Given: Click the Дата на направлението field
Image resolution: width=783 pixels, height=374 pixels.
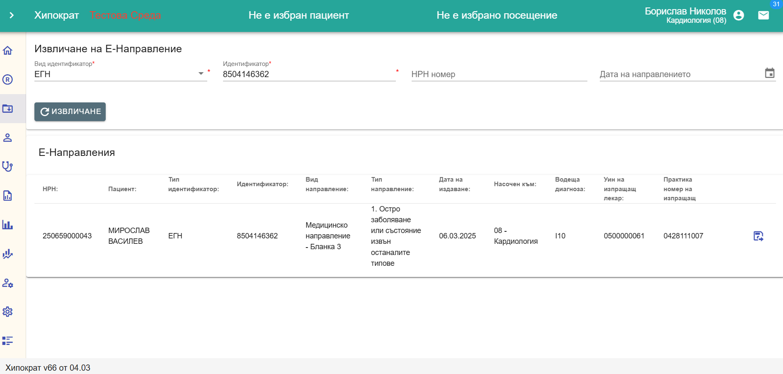Looking at the screenshot, I should point(687,74).
